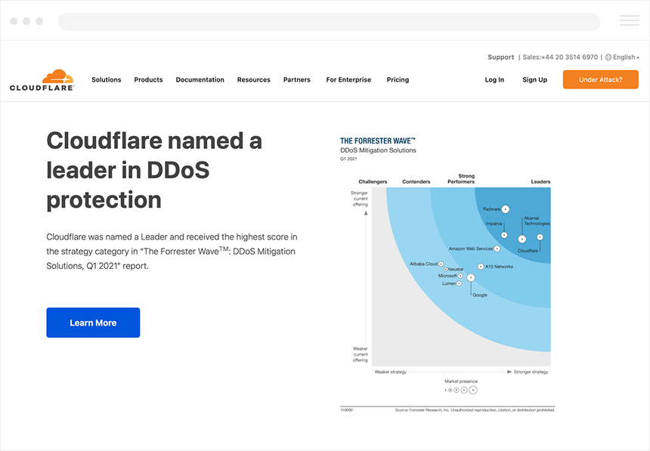Click the 'Stronger strategy' axis label
Viewport: 650px width, 451px height.
point(531,372)
